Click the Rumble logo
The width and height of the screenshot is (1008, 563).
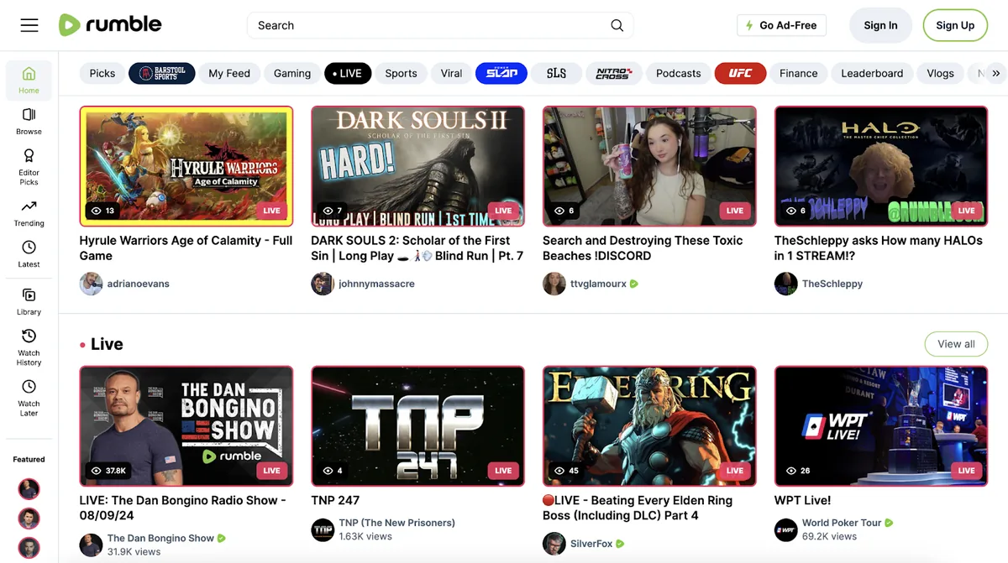tap(109, 25)
